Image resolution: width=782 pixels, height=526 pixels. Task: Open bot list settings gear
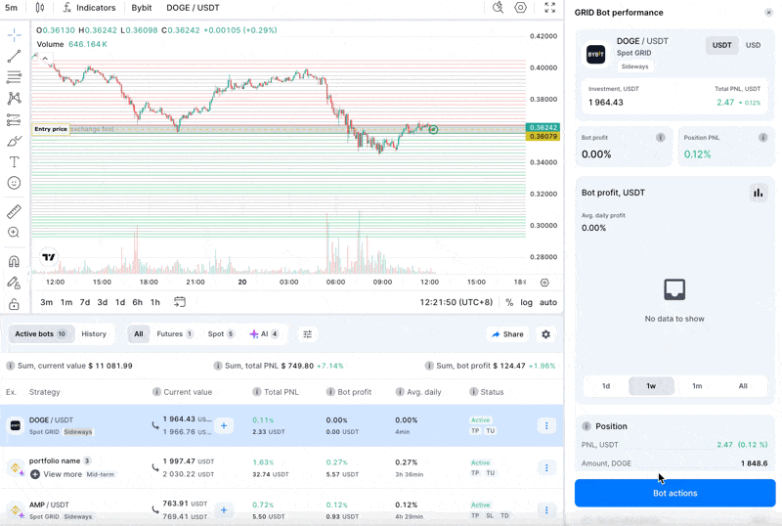[x=545, y=334]
